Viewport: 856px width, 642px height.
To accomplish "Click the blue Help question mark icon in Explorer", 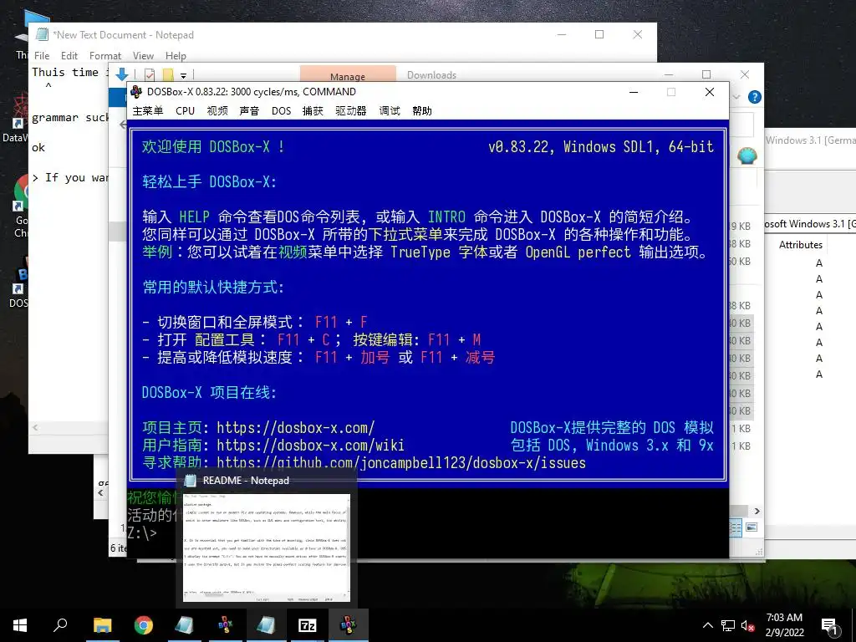I will (755, 97).
